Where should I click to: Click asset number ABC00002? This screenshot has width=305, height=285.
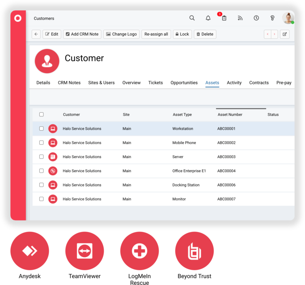[226, 142]
